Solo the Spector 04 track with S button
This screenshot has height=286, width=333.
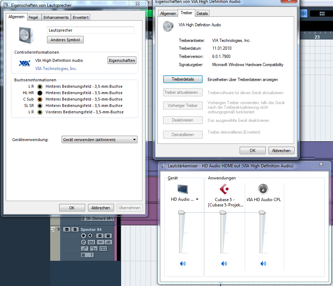[x=75, y=230]
